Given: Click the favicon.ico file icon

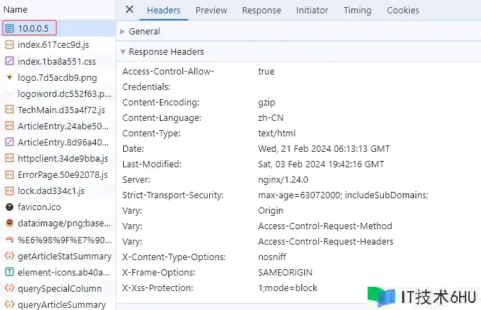Looking at the screenshot, I should (10, 207).
